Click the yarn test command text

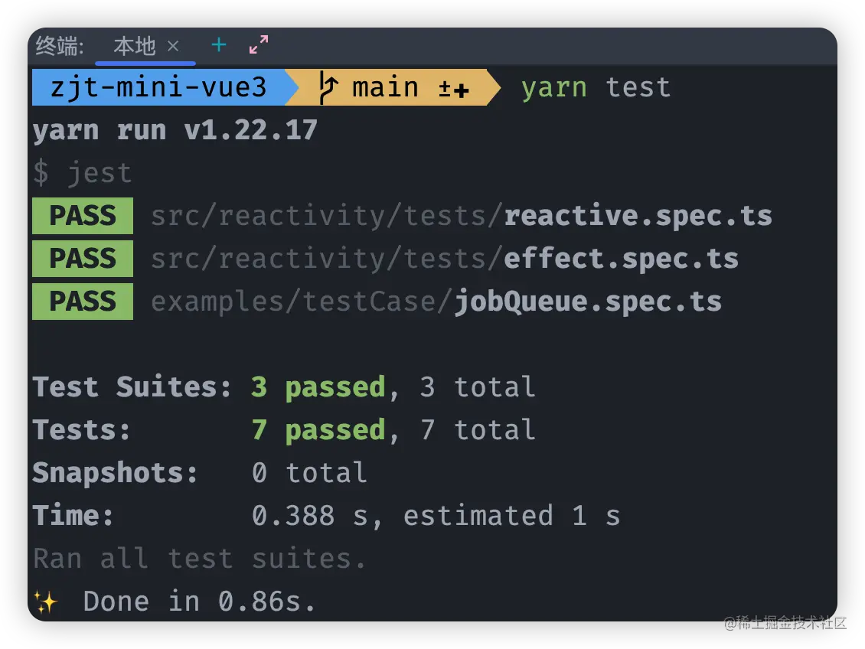(x=596, y=87)
